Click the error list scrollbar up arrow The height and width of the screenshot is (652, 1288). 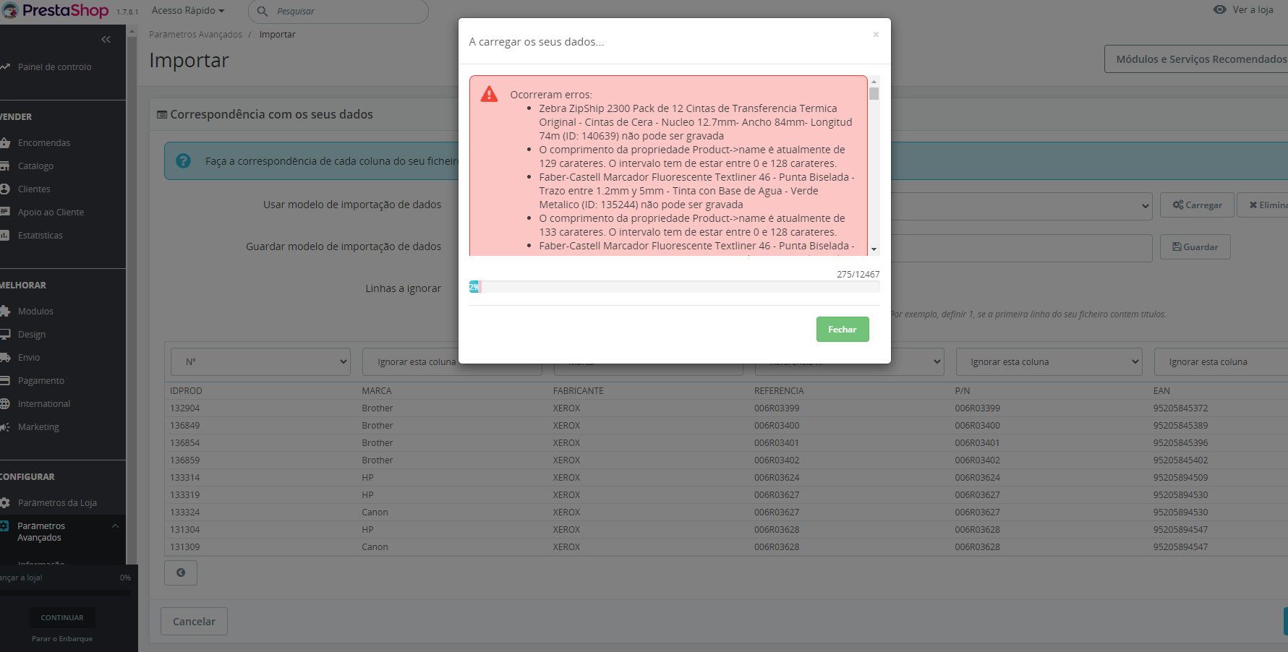coord(874,82)
